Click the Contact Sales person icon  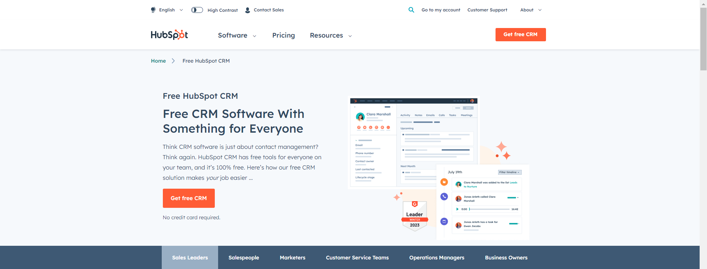pos(248,10)
